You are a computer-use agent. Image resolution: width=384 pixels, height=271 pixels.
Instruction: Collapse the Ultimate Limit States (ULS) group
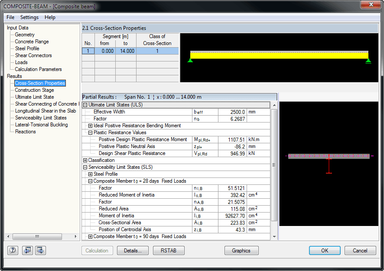click(85, 105)
